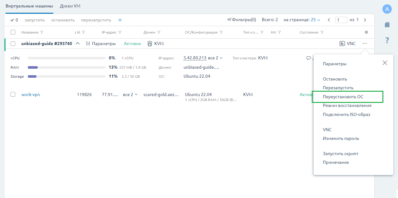
Task: Expand more bulk actions double chevron
Action: (x=120, y=20)
